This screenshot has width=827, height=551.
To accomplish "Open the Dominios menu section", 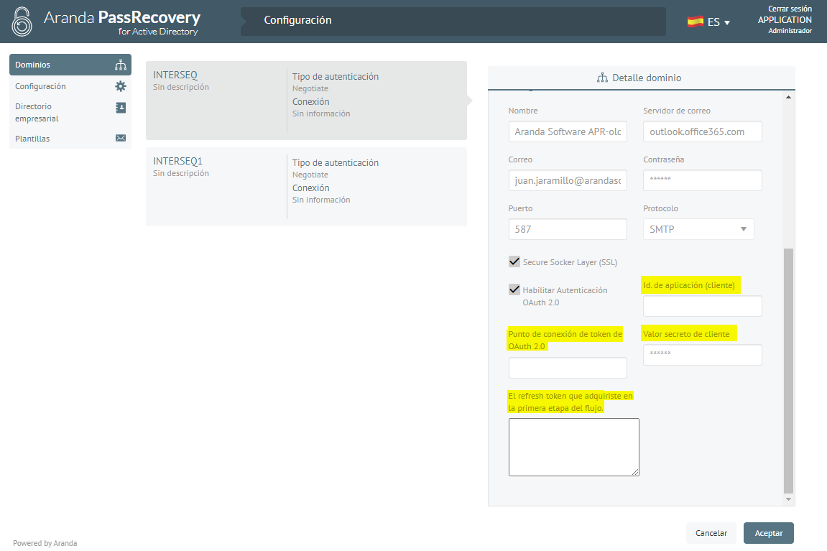I will coord(70,65).
